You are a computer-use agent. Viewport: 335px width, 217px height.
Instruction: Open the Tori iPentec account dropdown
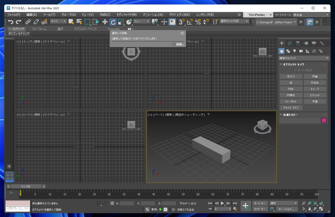click(x=258, y=15)
